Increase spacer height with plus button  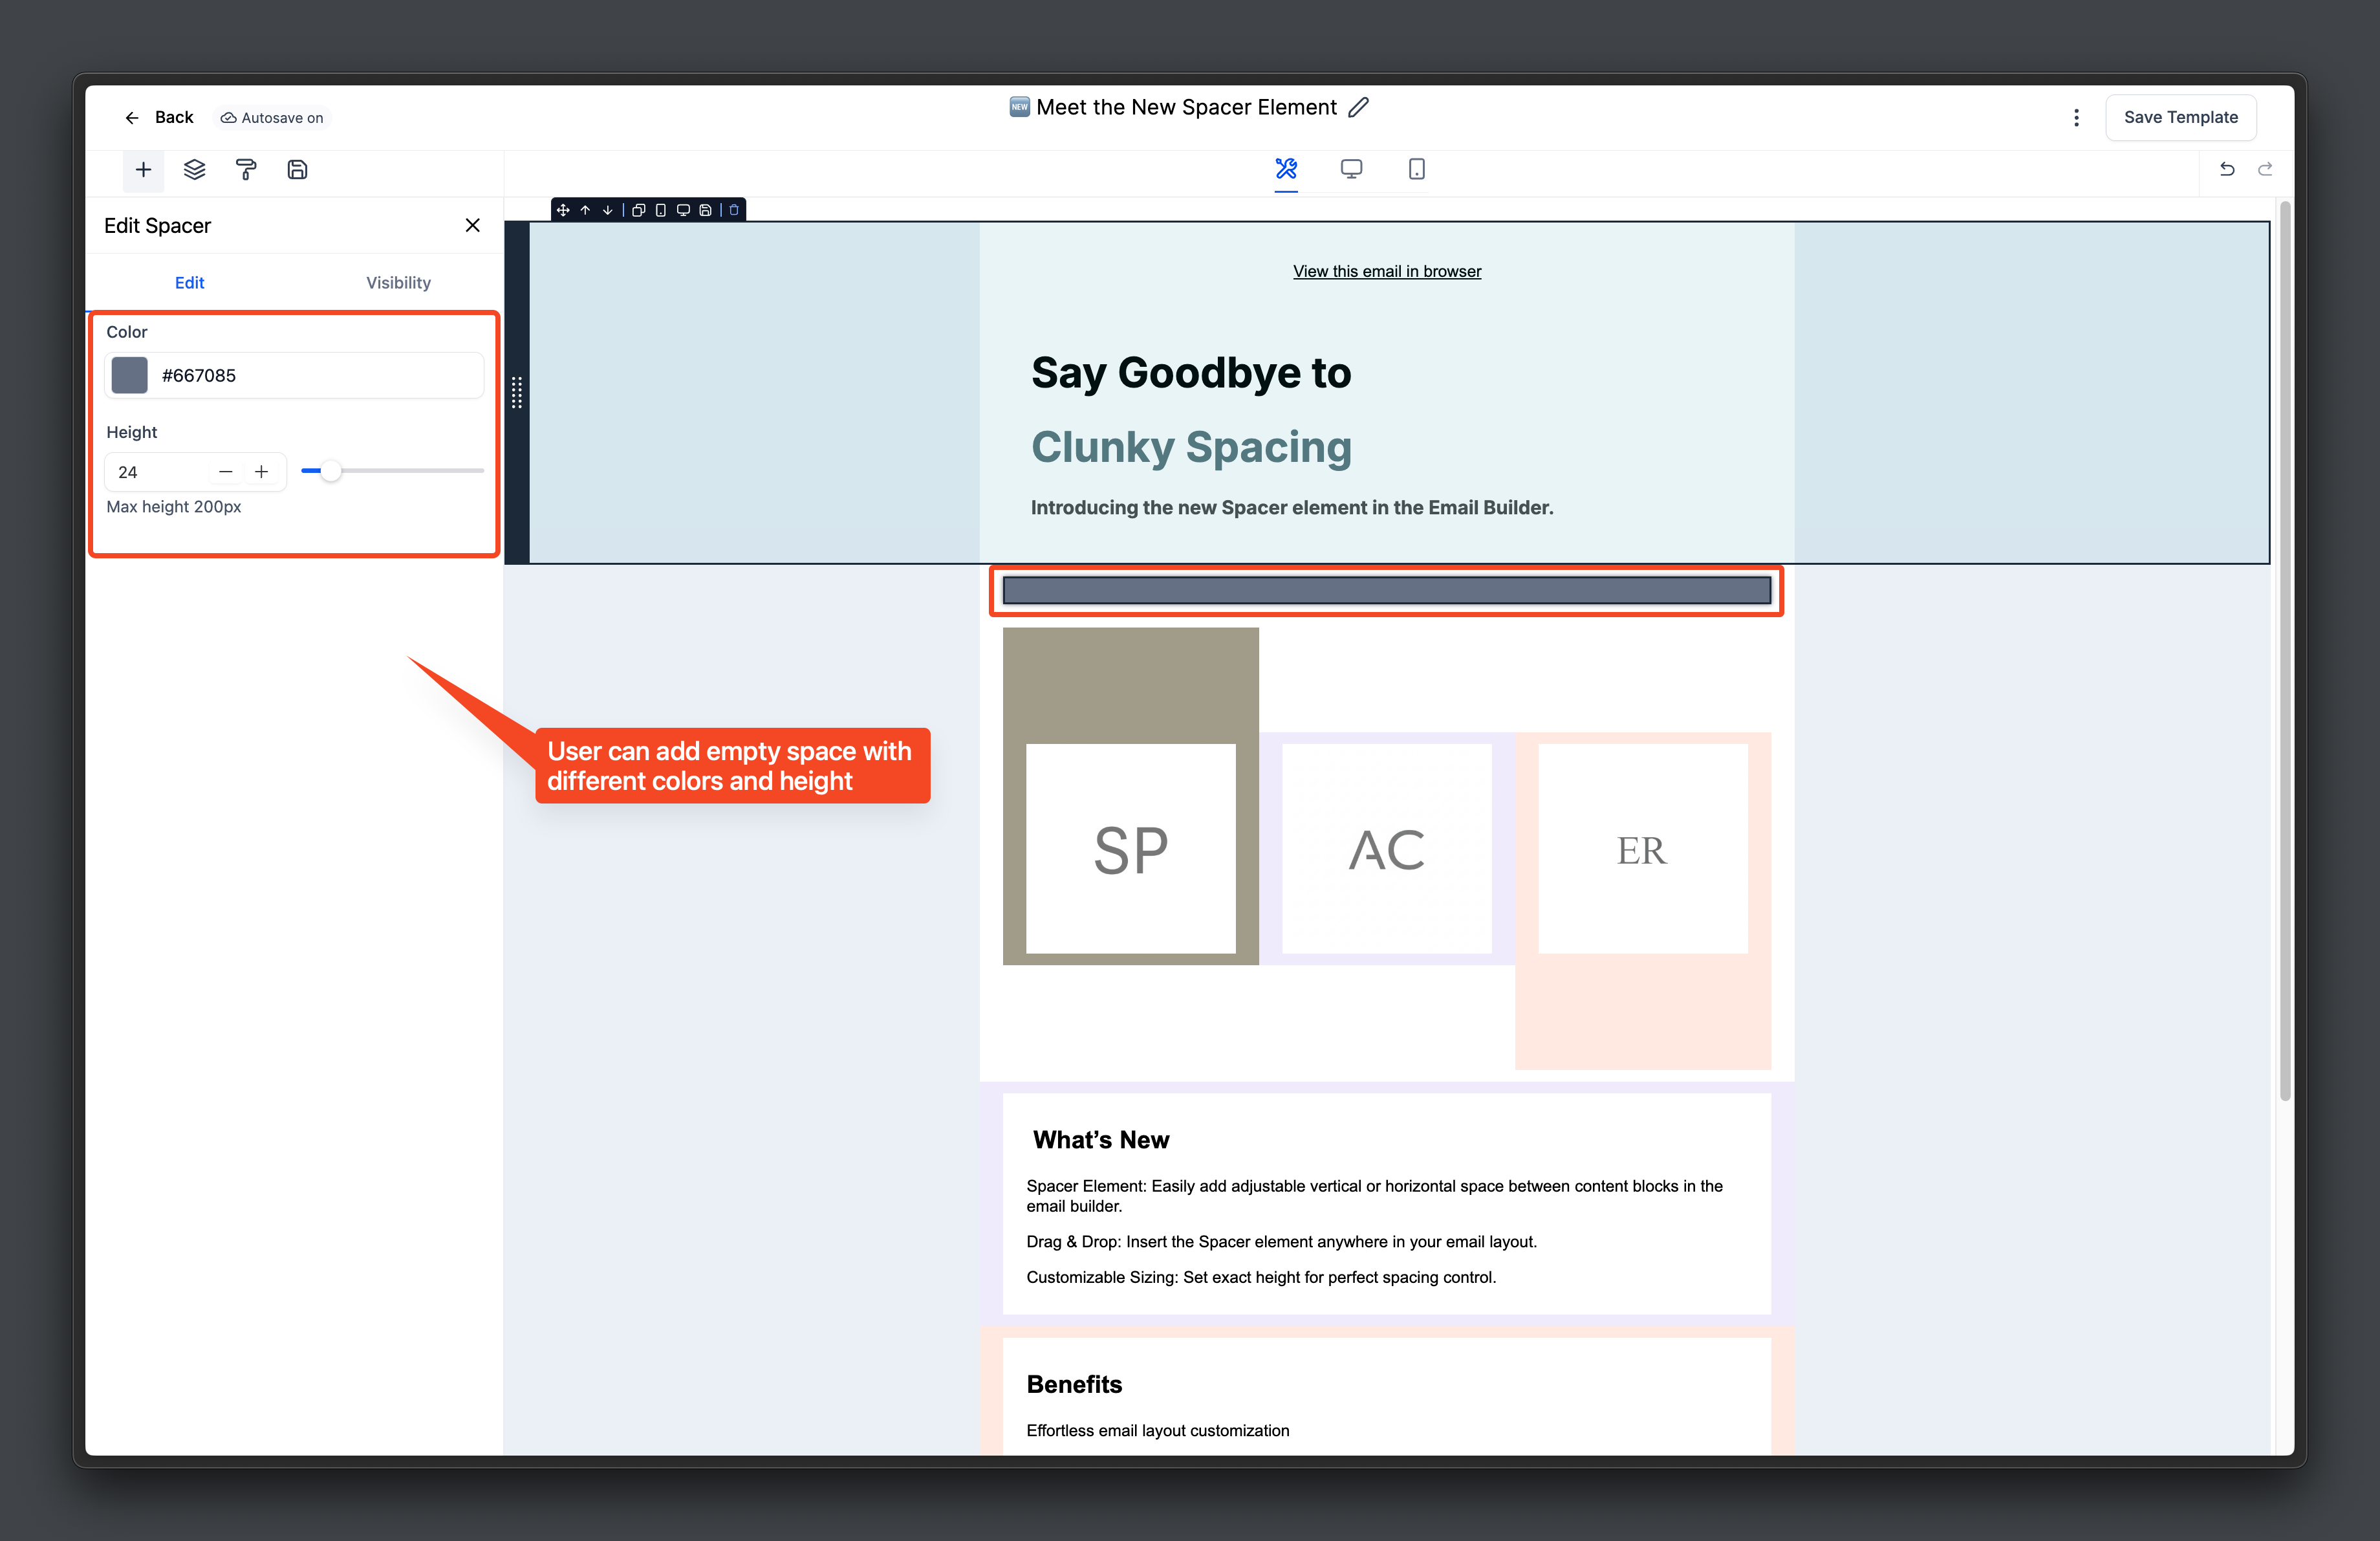click(261, 472)
